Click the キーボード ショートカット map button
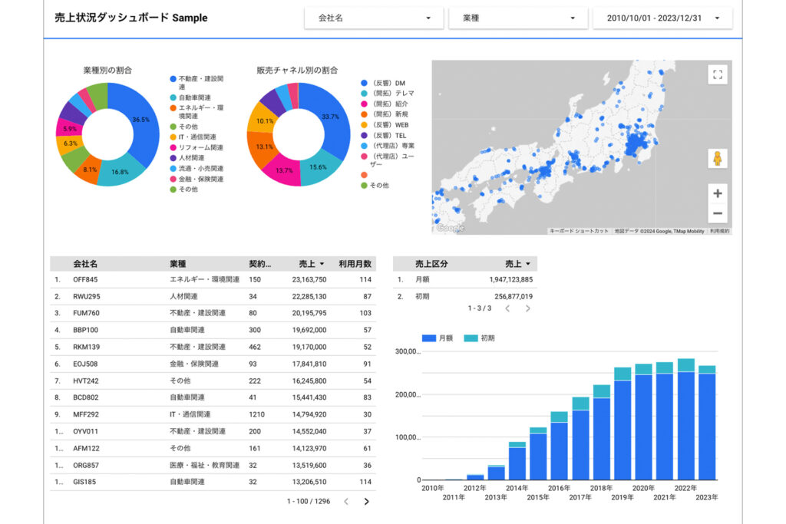The height and width of the screenshot is (524, 786). pos(579,231)
